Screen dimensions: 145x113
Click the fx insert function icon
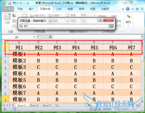(x=50, y=37)
